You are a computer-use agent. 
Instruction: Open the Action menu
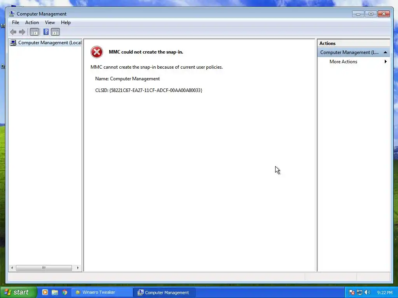[32, 23]
